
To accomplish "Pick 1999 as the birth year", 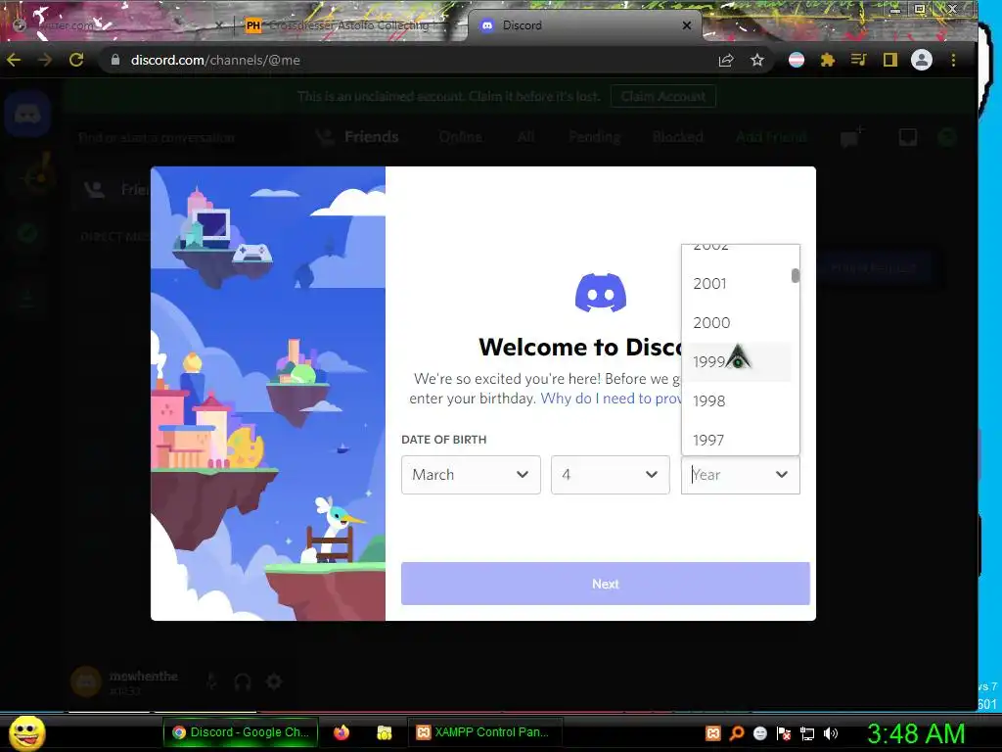I will [737, 361].
